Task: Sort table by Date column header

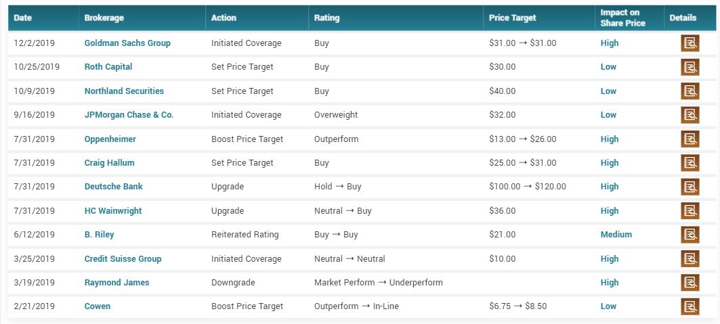Action: (x=23, y=18)
